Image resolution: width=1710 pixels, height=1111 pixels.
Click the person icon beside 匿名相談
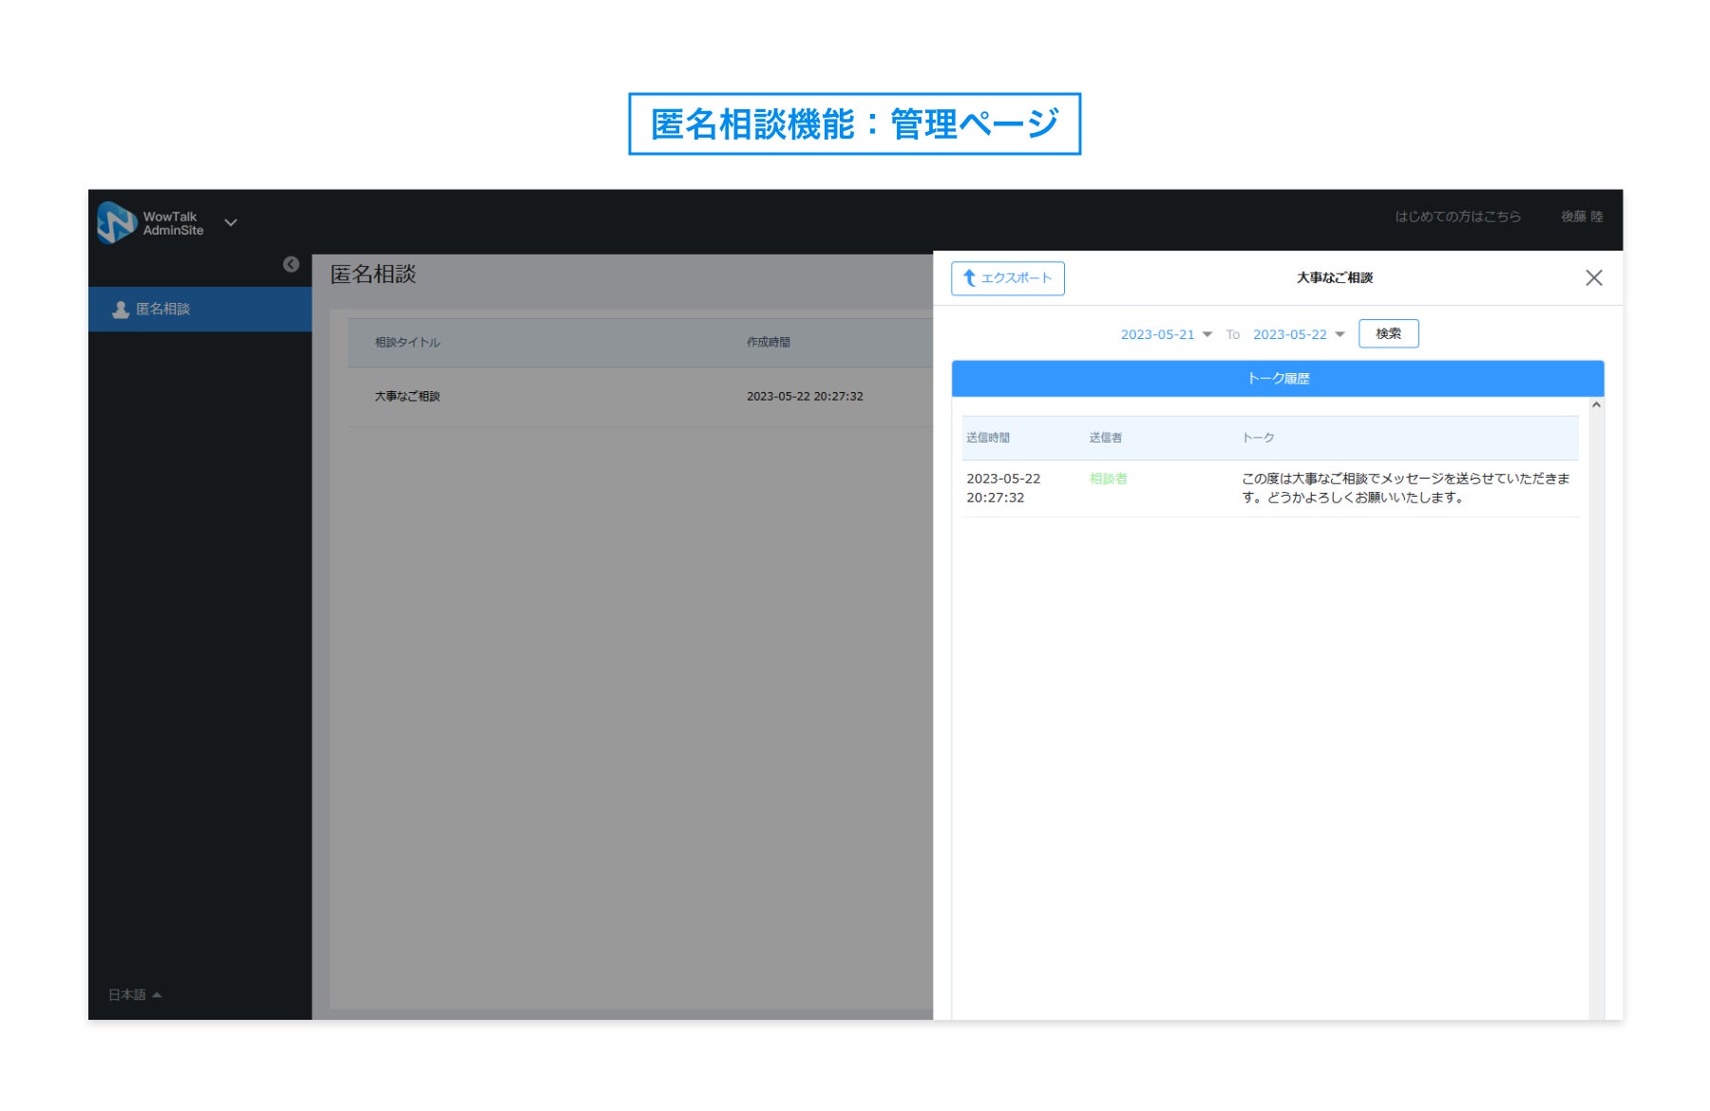121,310
